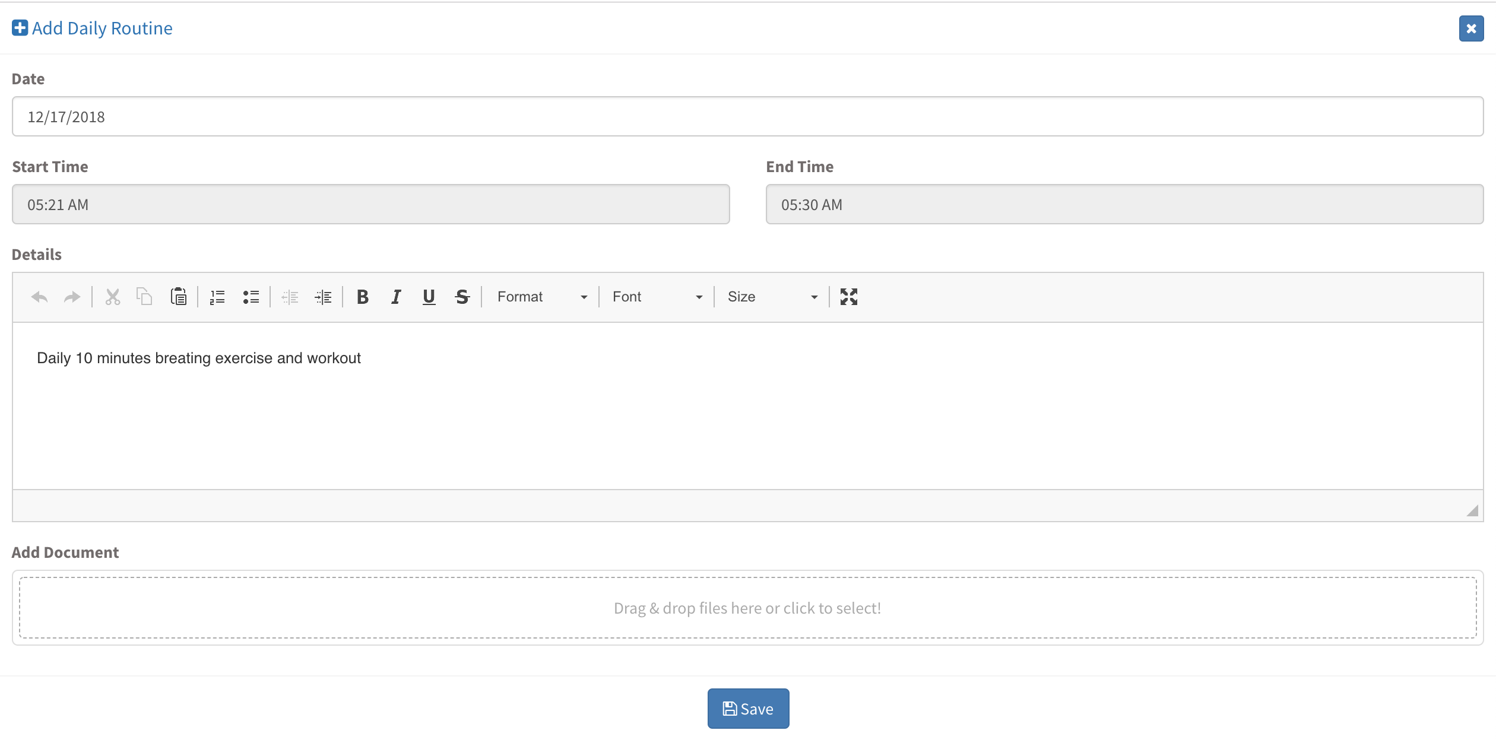Viewport: 1496px width, 743px height.
Task: Decrease indent of the text
Action: [x=290, y=297]
